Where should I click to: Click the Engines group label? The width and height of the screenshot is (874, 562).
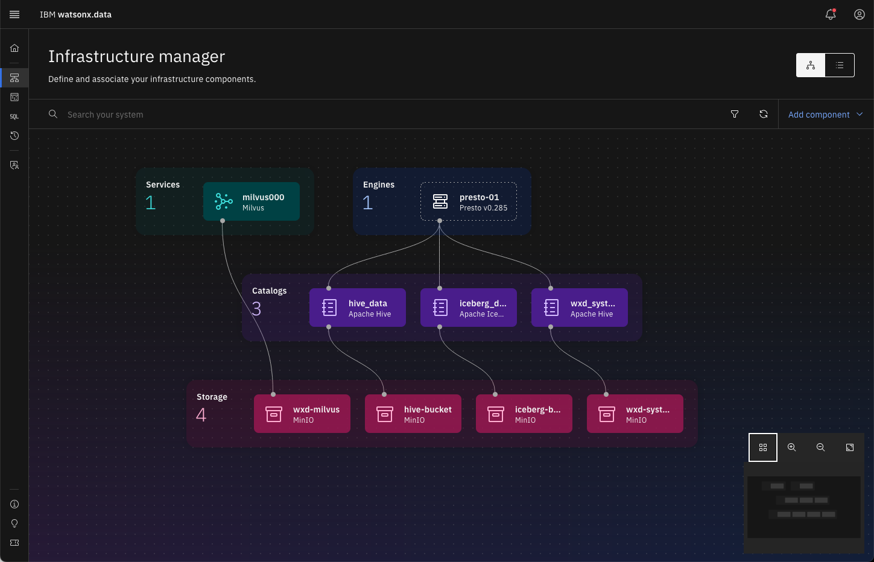[379, 185]
